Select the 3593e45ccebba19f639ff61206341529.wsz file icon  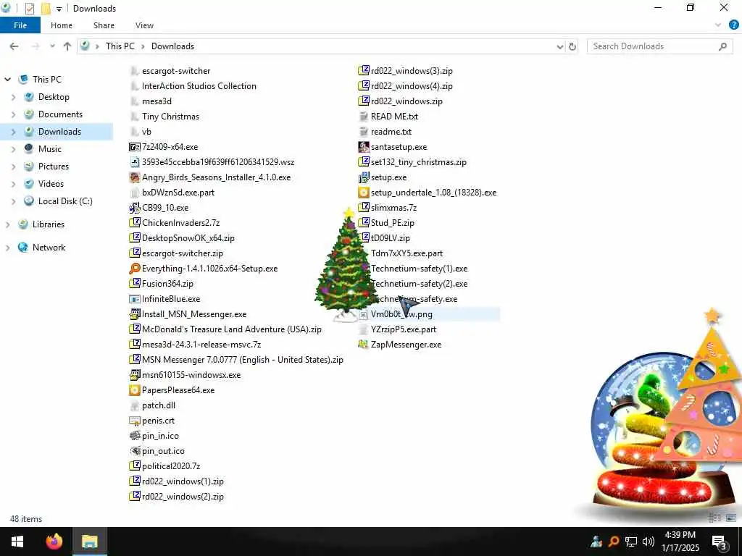pos(134,162)
